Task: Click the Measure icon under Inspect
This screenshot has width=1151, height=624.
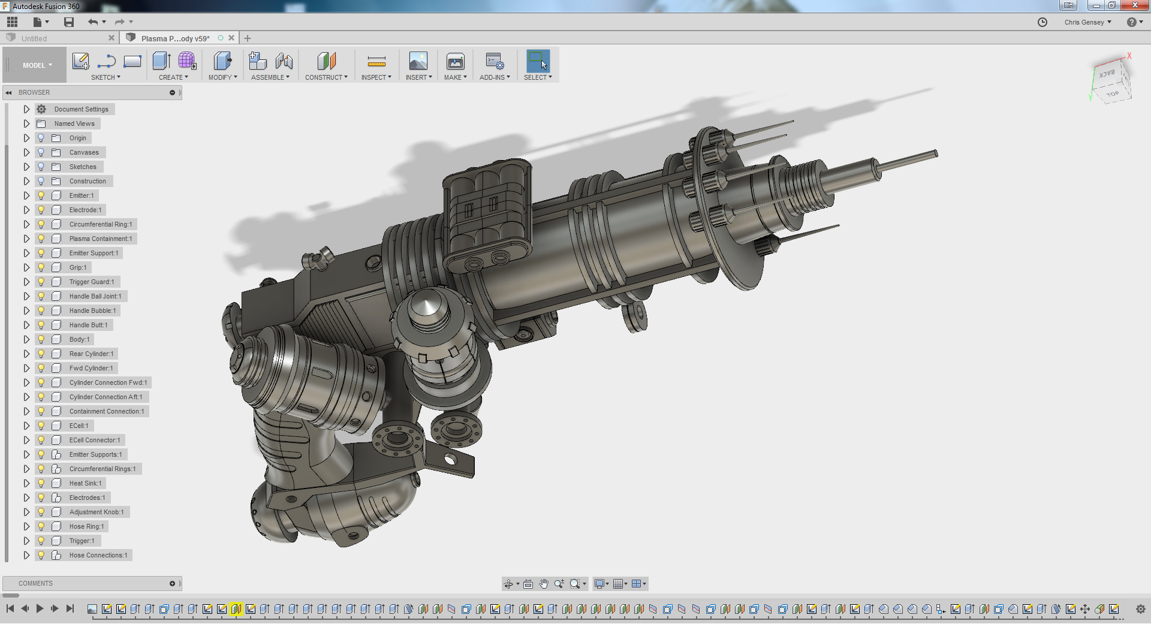Action: tap(376, 61)
